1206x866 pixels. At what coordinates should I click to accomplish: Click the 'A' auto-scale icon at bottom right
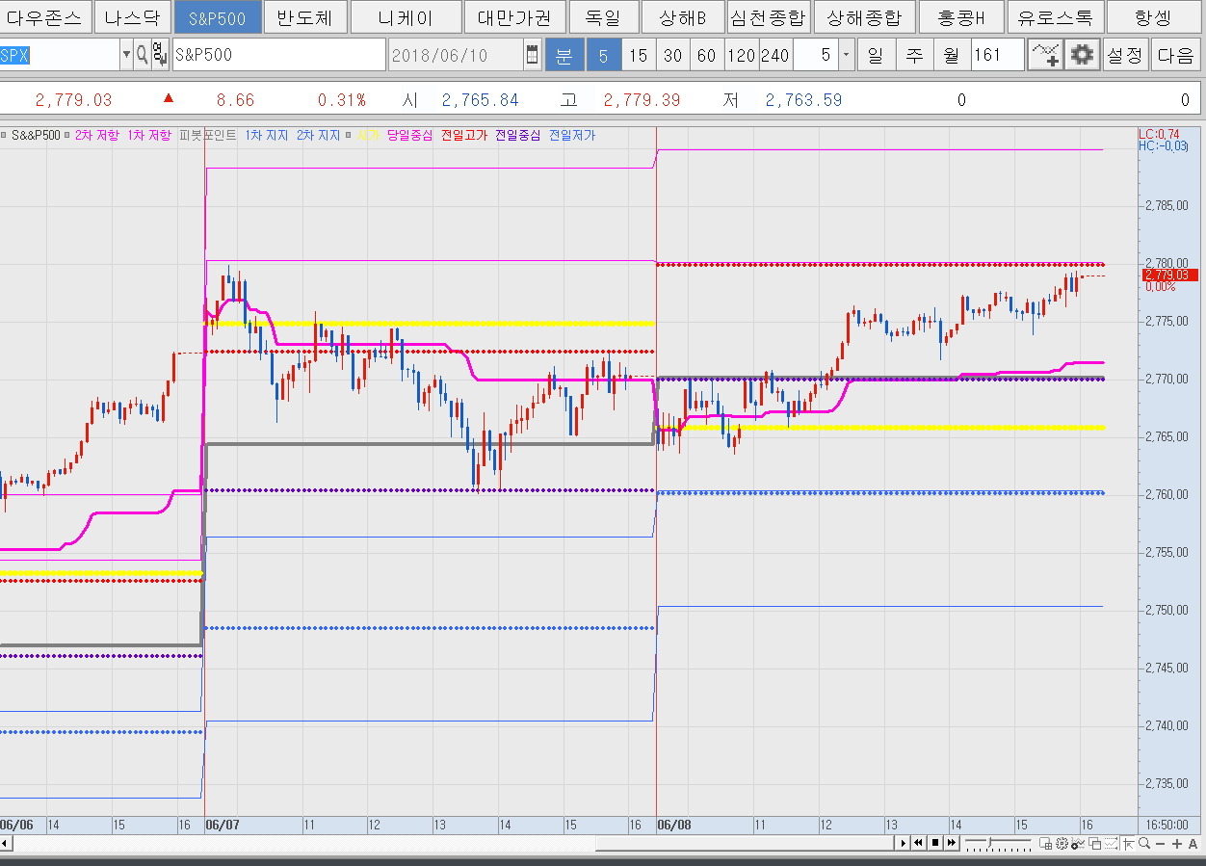point(1193,843)
